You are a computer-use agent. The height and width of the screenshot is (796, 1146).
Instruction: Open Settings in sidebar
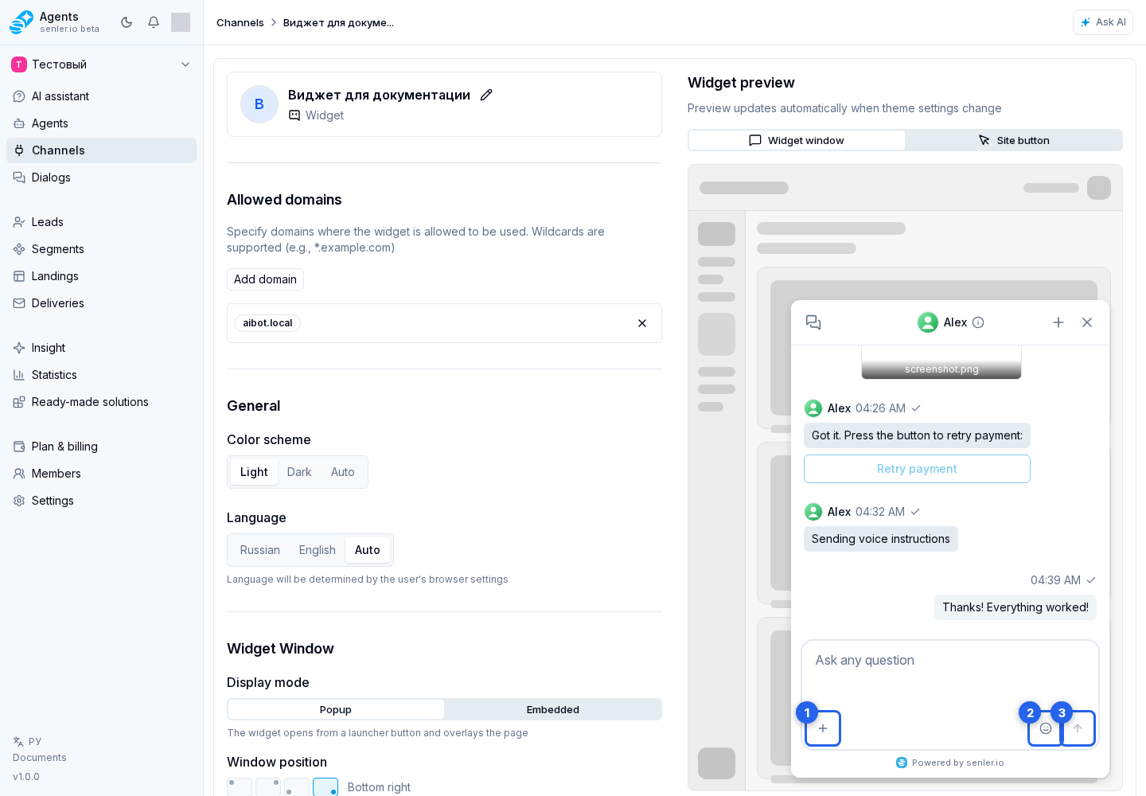pos(101,501)
